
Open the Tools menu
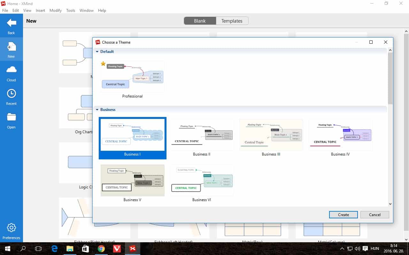(71, 11)
